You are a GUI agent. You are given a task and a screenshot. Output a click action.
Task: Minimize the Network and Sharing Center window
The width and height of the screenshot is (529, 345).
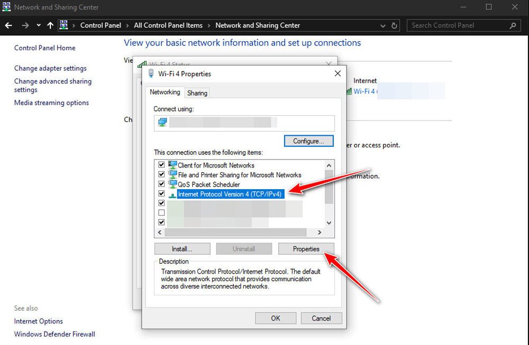(463, 7)
